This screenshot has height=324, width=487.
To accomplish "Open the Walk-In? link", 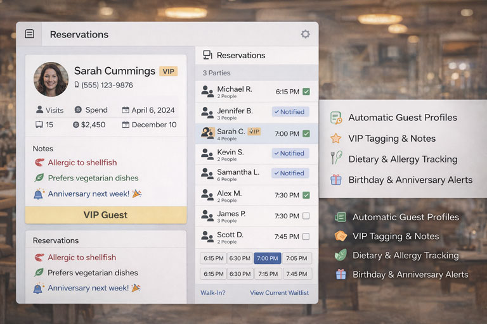I will (x=212, y=292).
